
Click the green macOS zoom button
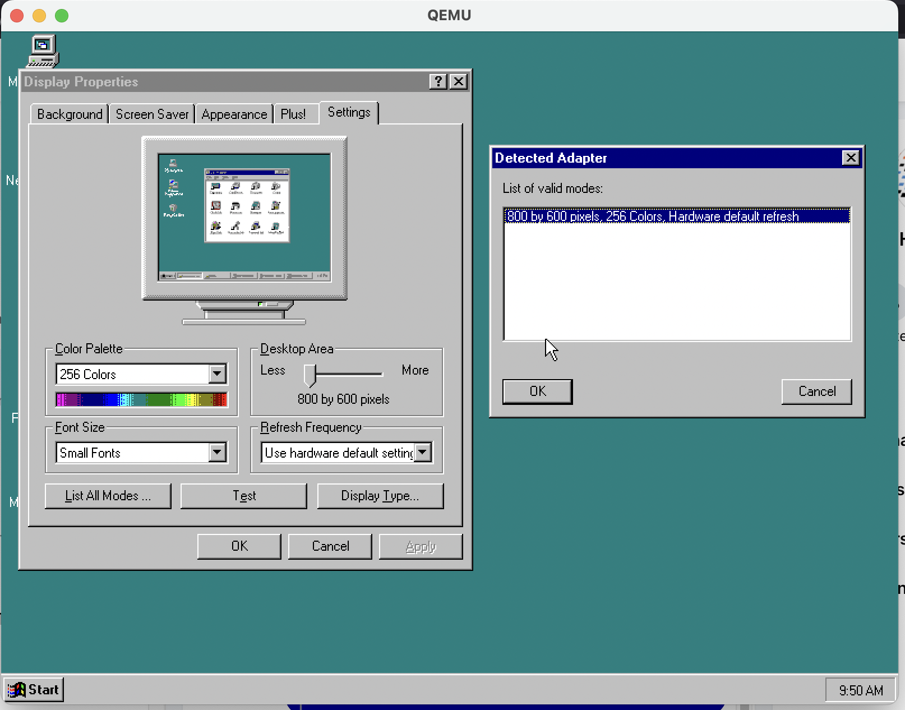[62, 15]
